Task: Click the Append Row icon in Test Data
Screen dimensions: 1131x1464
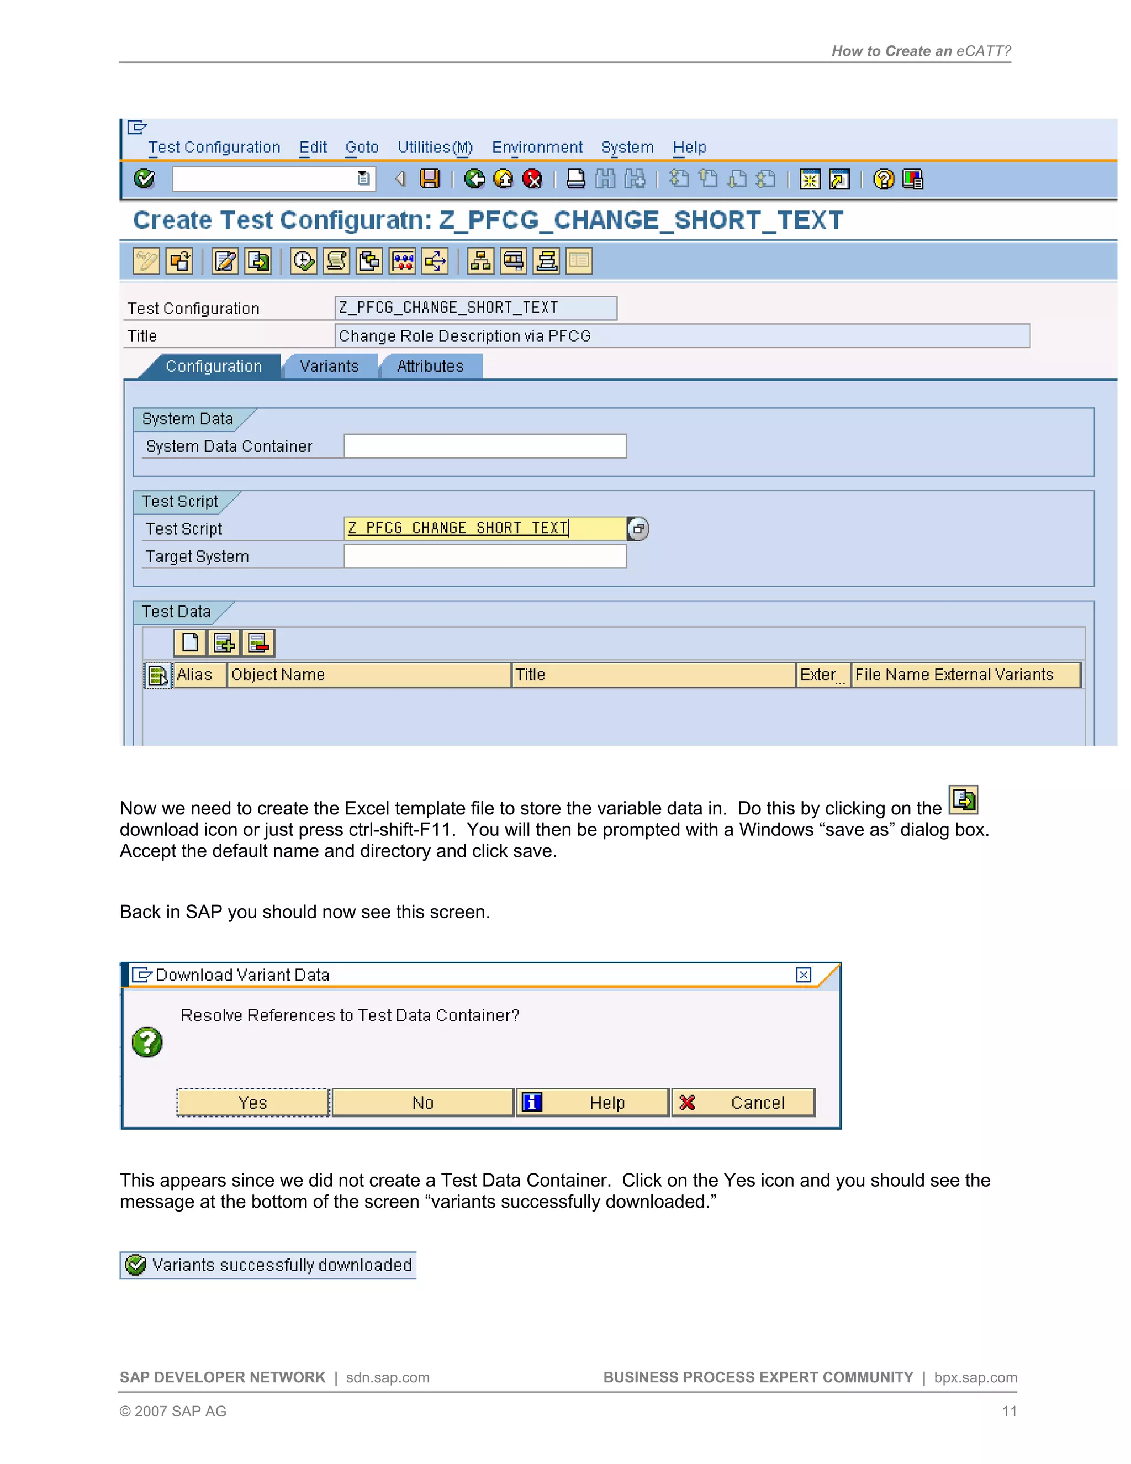Action: (x=224, y=643)
